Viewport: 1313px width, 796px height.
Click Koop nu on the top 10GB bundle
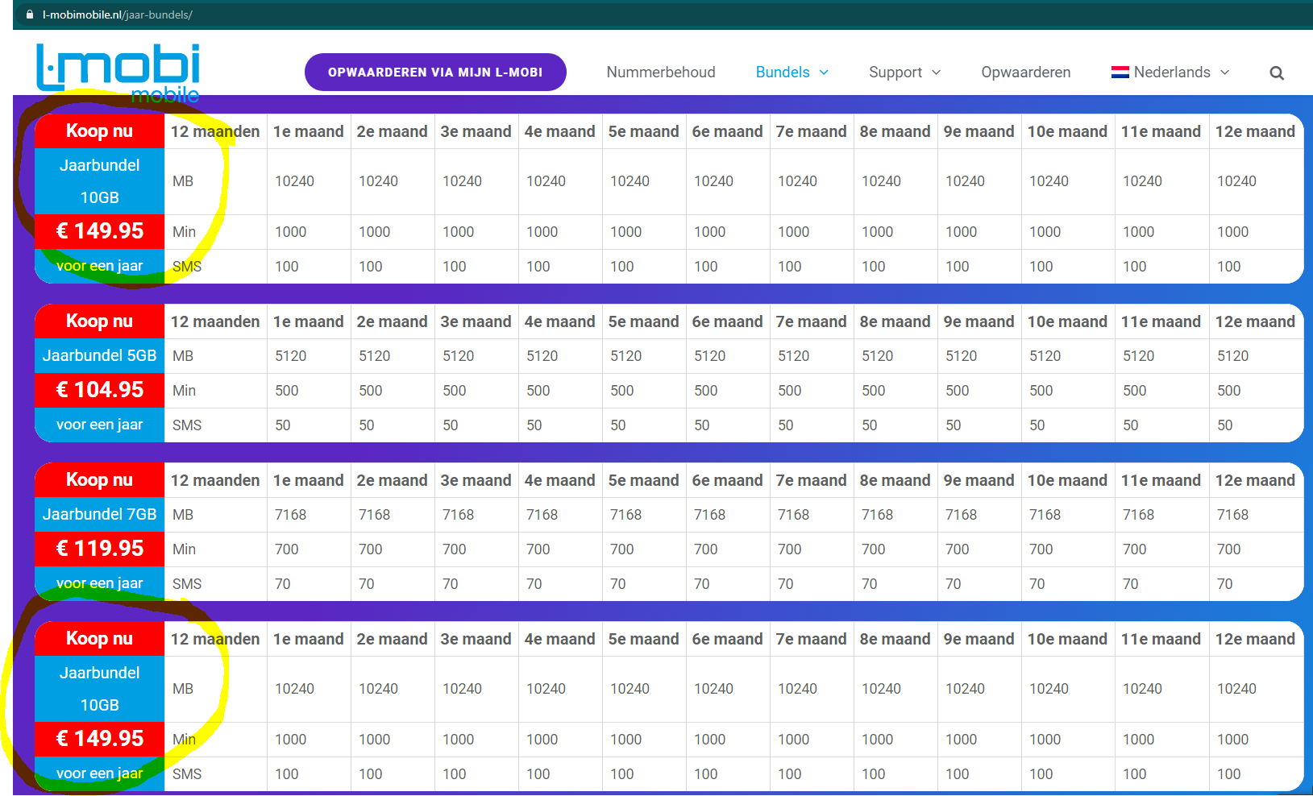99,131
